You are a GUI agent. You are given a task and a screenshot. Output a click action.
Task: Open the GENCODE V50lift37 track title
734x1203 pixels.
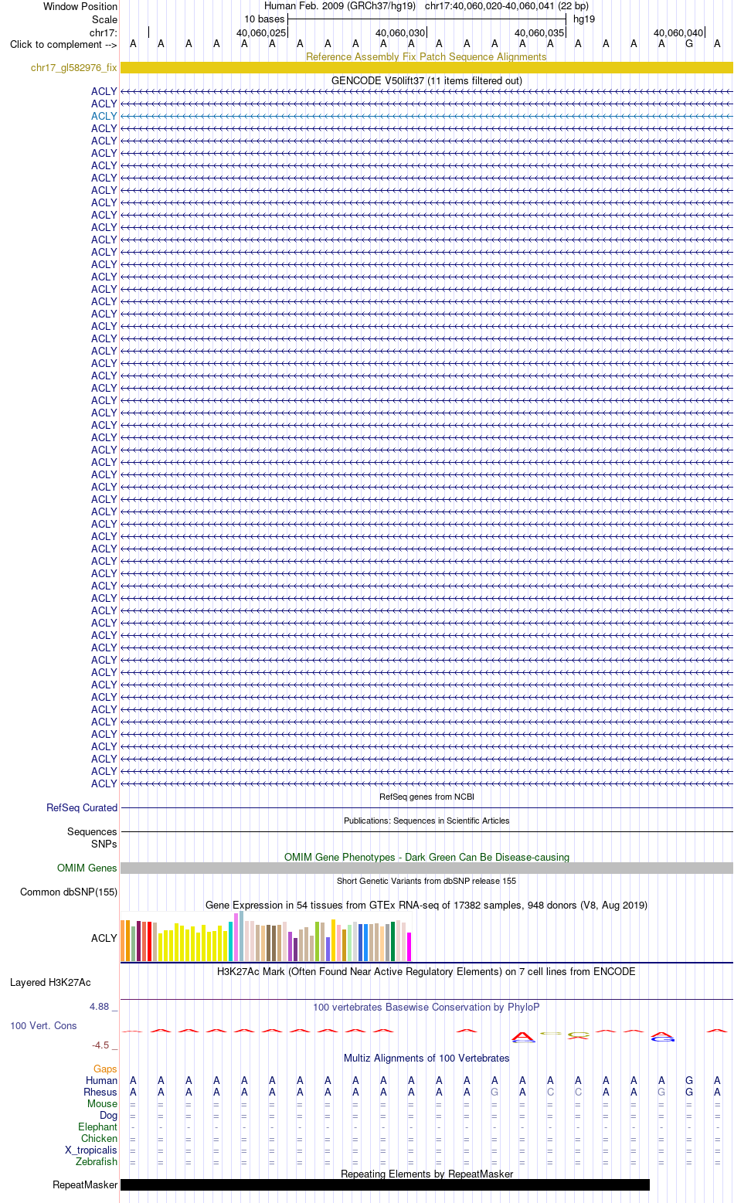(x=426, y=80)
